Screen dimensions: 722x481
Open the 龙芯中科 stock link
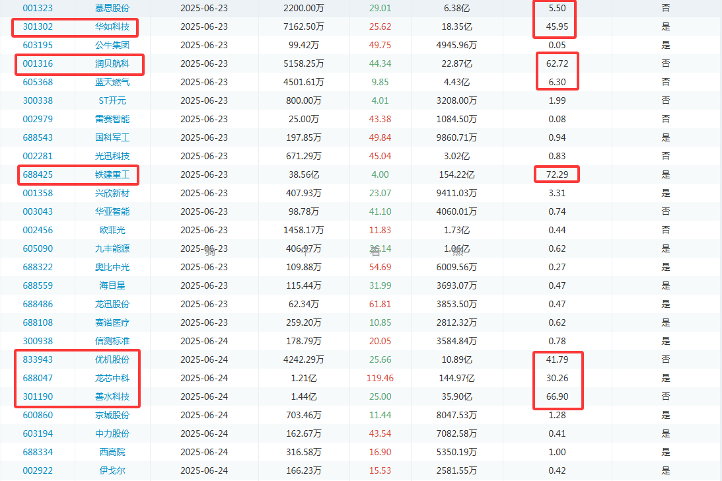click(112, 378)
